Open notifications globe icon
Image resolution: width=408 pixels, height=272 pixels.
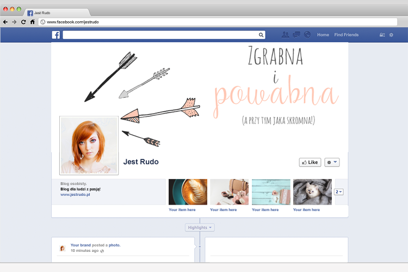(307, 35)
